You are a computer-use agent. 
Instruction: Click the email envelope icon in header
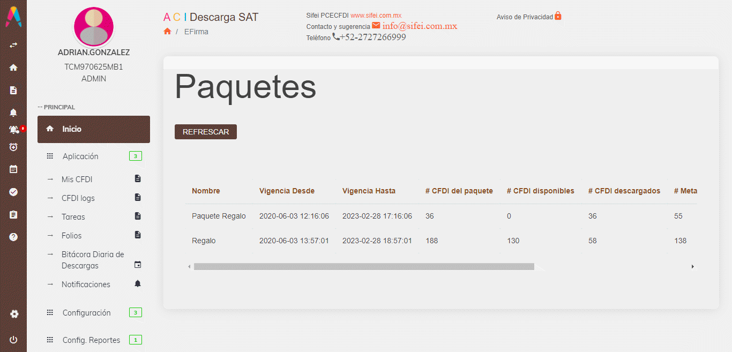376,25
